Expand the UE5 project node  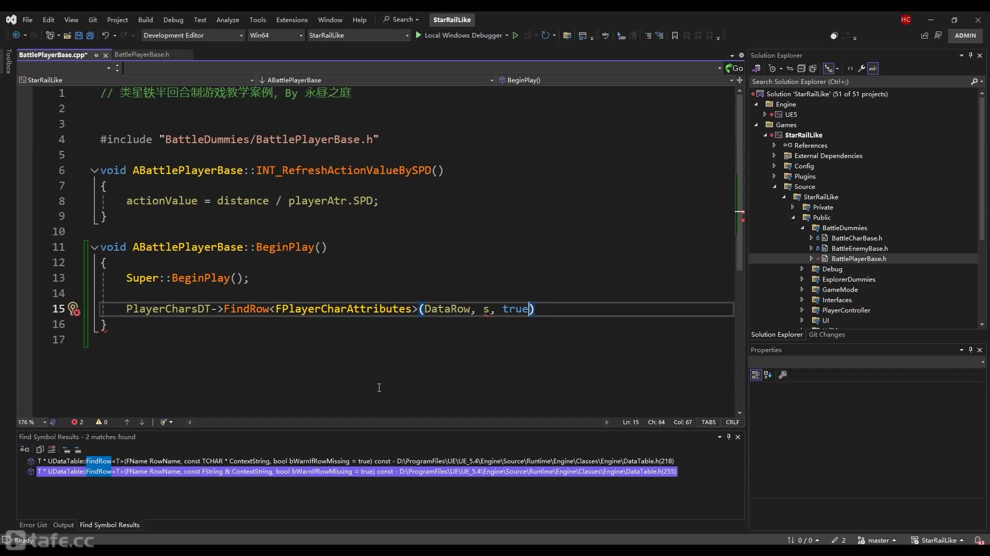tap(765, 114)
